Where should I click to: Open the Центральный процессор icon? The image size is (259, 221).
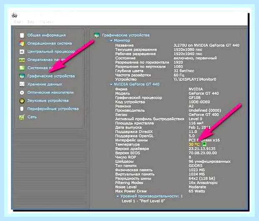point(22,51)
